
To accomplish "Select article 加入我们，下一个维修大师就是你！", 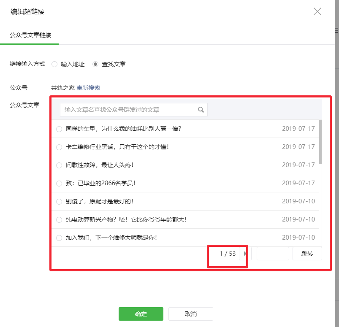I will pos(59,238).
